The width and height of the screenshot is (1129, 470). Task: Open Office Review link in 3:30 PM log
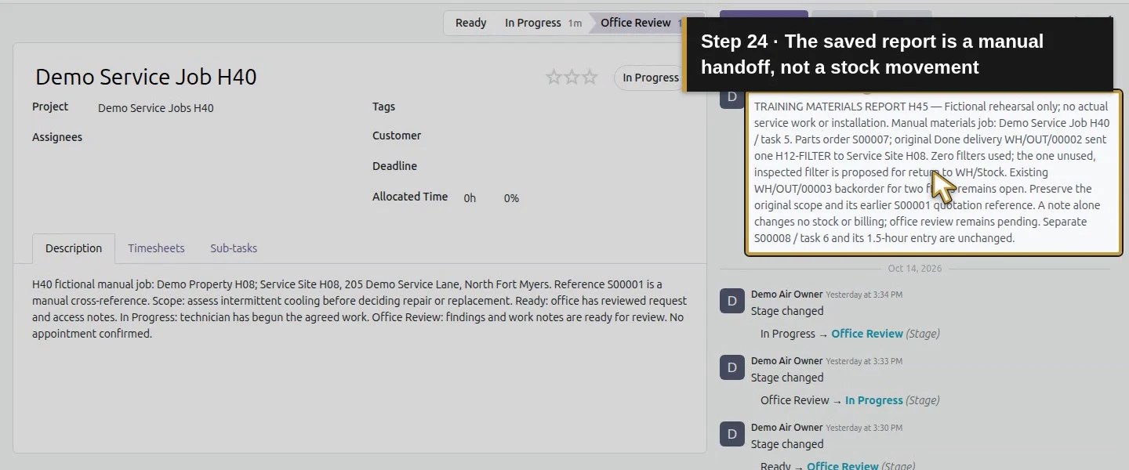[843, 466]
